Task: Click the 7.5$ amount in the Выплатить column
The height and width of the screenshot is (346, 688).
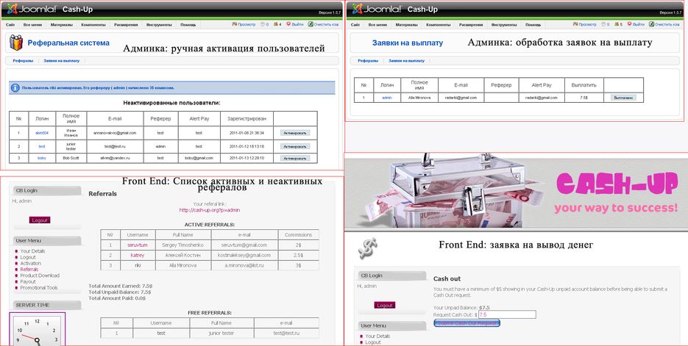Action: click(x=584, y=98)
